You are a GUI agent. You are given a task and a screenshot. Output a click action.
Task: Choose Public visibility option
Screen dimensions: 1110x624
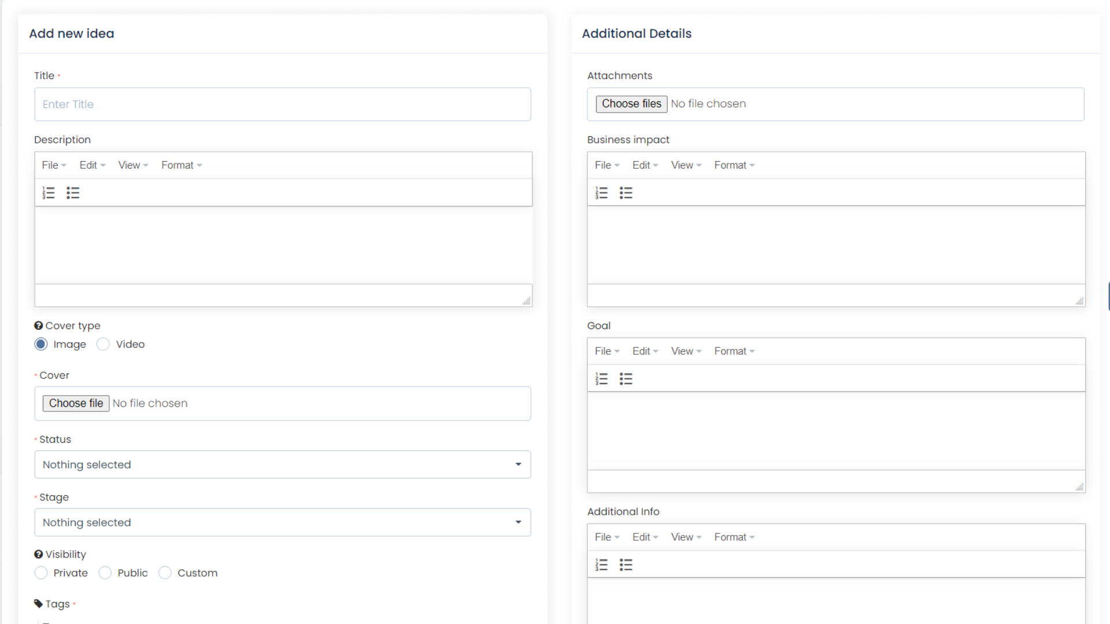coord(105,573)
